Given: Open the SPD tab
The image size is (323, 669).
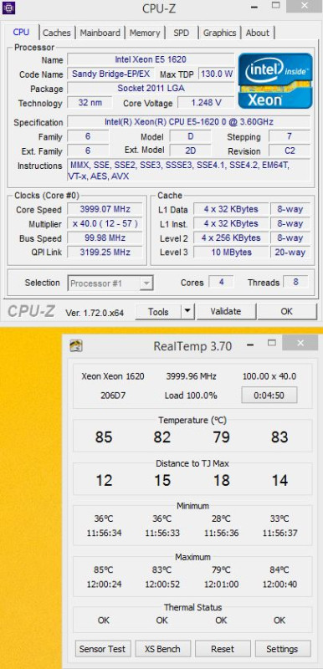Looking at the screenshot, I should pyautogui.click(x=181, y=33).
